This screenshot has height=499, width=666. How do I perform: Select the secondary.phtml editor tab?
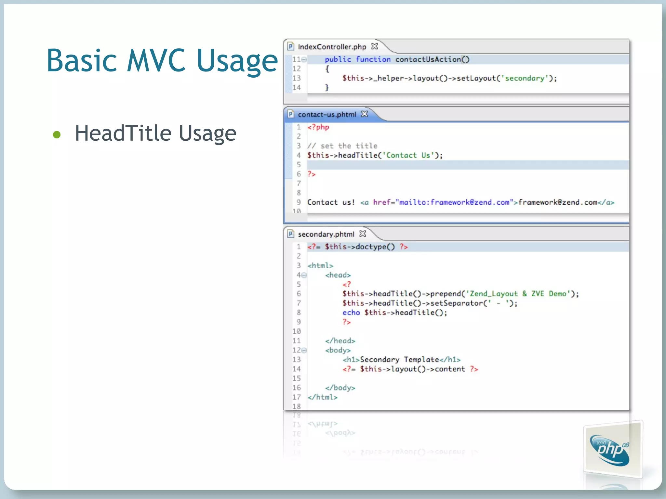[x=326, y=234]
